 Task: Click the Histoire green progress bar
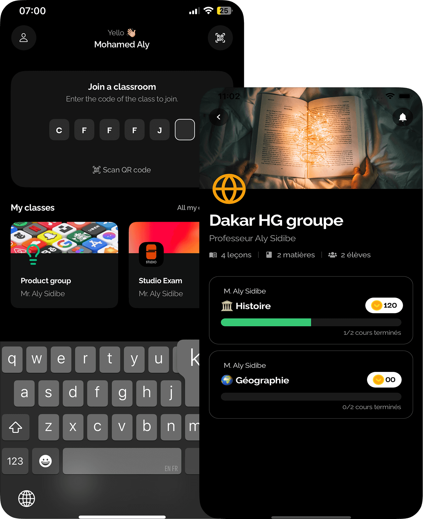pyautogui.click(x=311, y=322)
